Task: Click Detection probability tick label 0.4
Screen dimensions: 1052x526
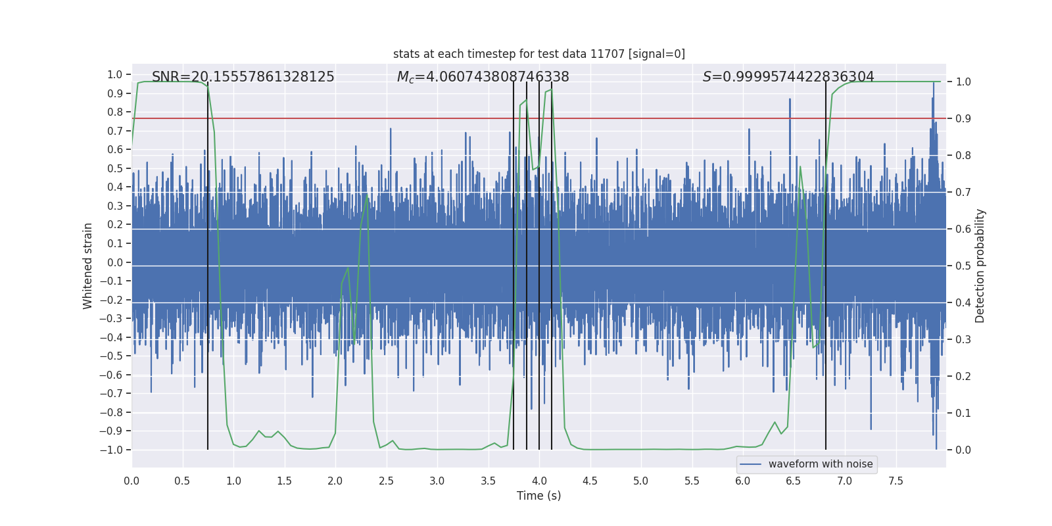Action: pos(963,303)
